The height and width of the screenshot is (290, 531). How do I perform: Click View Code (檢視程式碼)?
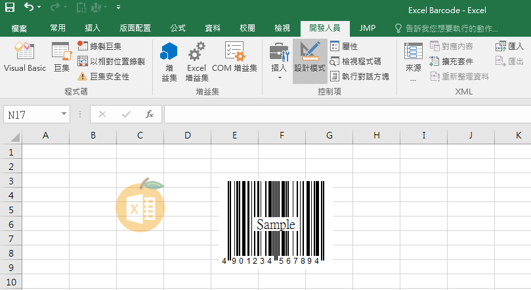(x=356, y=61)
